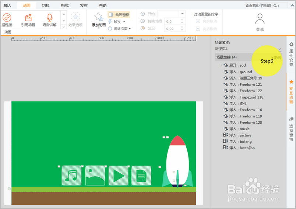Switch to the Format (格式) tab

[65, 6]
